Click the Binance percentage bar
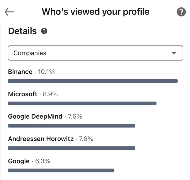This screenshot has width=190, height=180. coord(93,81)
